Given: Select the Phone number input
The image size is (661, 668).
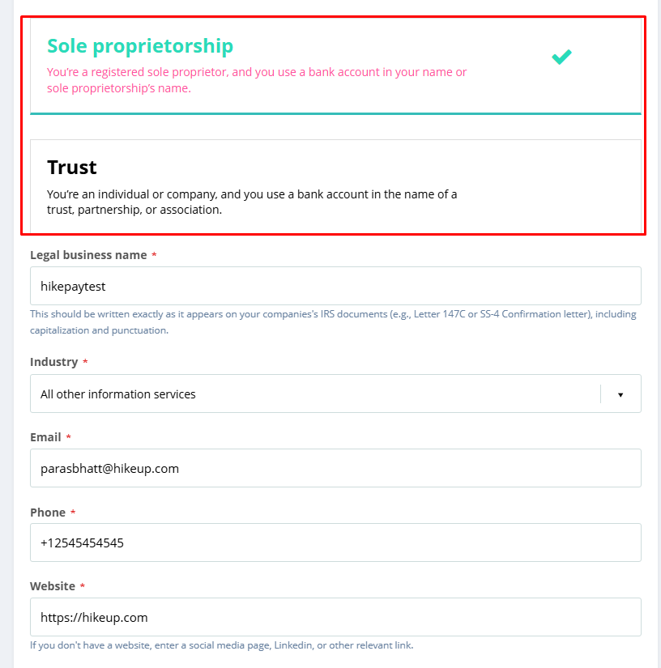Looking at the screenshot, I should [x=335, y=542].
